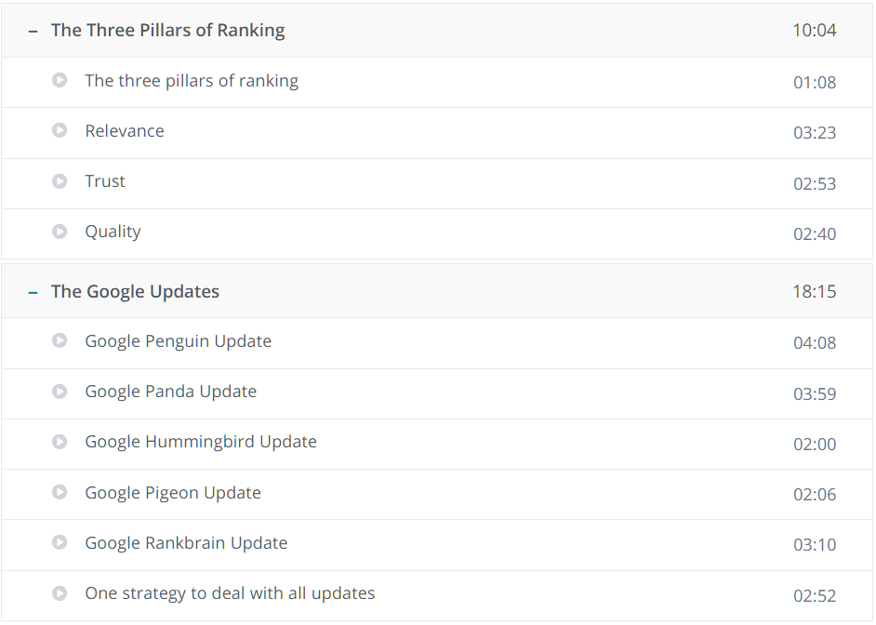
Task: Open the Google Rankbrain Update lesson
Action: click(186, 543)
